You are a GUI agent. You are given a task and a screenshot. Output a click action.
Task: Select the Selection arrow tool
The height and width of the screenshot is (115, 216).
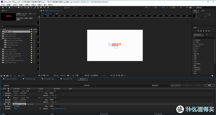[x=6, y=8]
